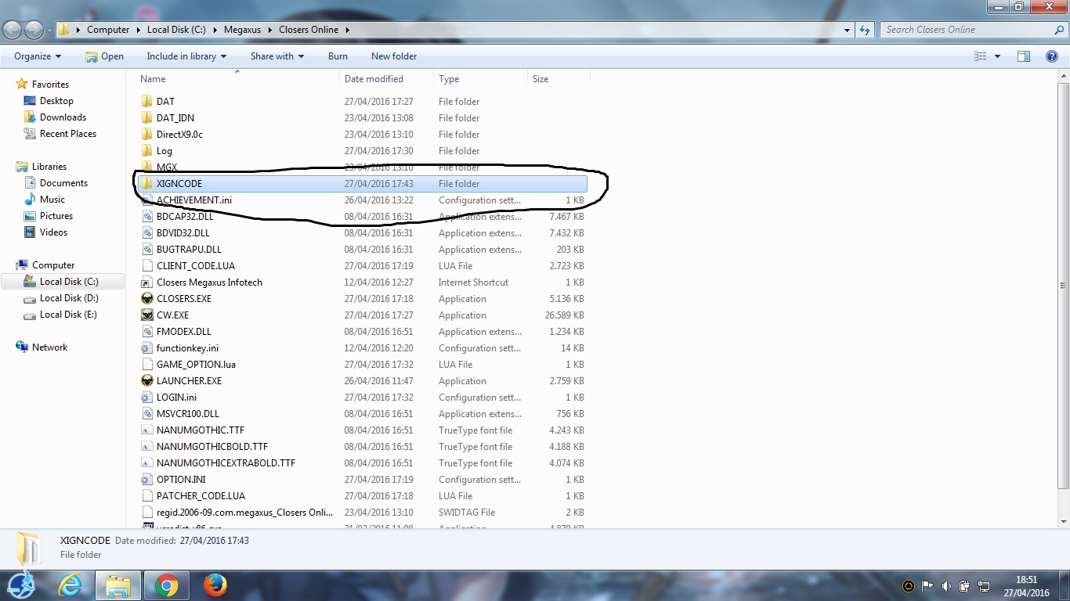Sort by the Date modified column header
Screen dimensions: 1070x601
[387, 79]
